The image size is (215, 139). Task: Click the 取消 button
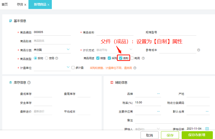149,135
